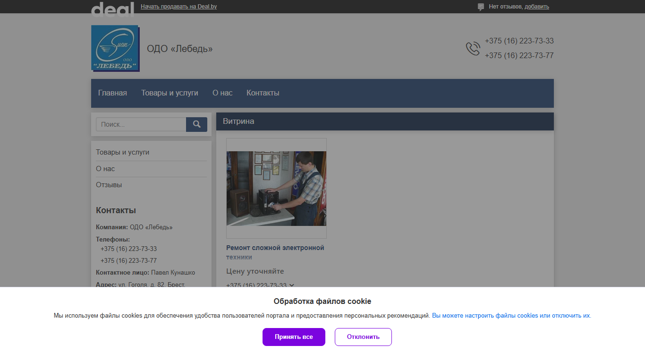
Task: Click the Цену уточняйте price text
Action: click(x=255, y=271)
